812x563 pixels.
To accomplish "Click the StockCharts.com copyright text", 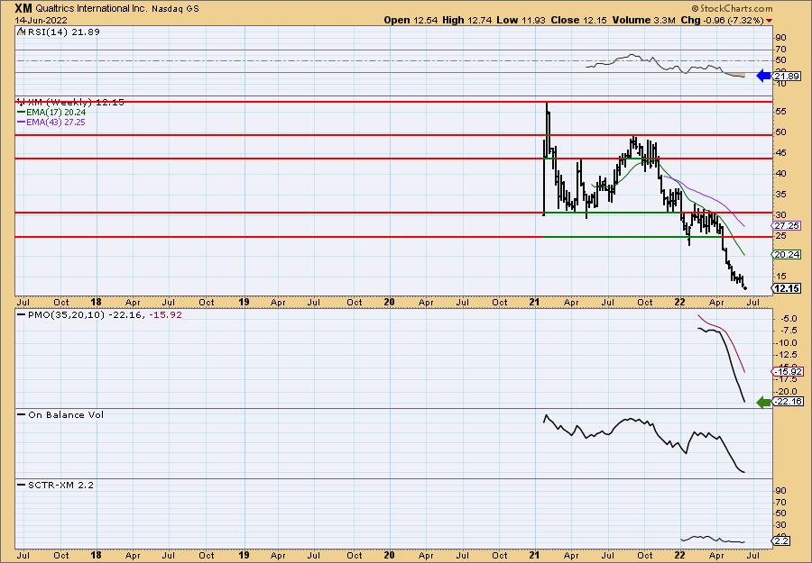I will pyautogui.click(x=732, y=9).
